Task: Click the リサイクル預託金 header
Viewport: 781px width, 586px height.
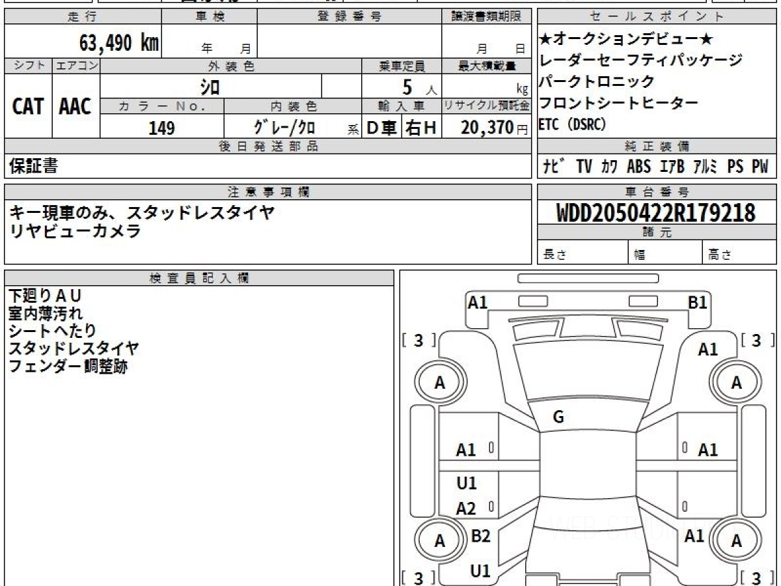Action: pos(486,106)
